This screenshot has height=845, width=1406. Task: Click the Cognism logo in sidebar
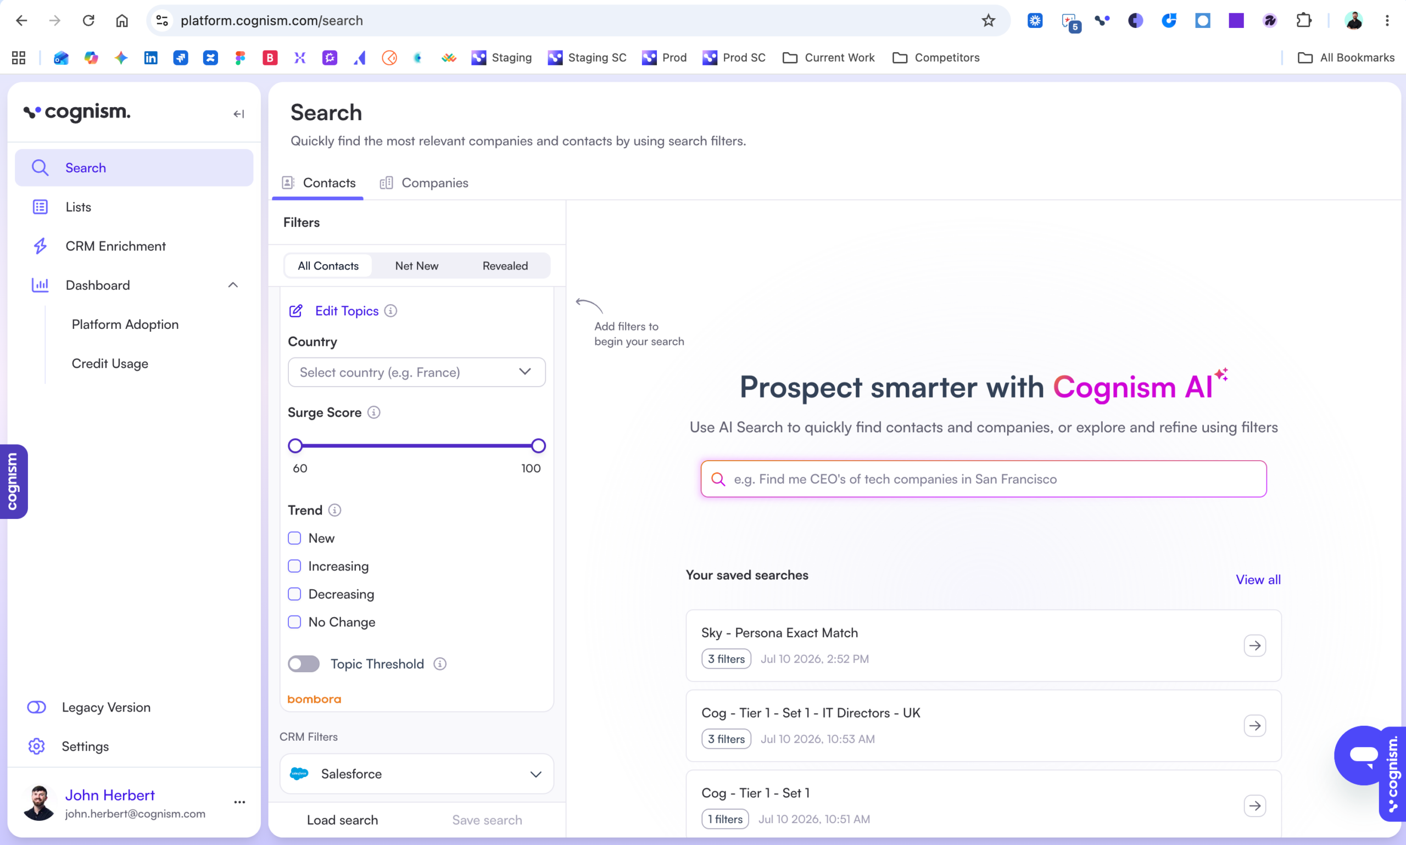click(77, 112)
